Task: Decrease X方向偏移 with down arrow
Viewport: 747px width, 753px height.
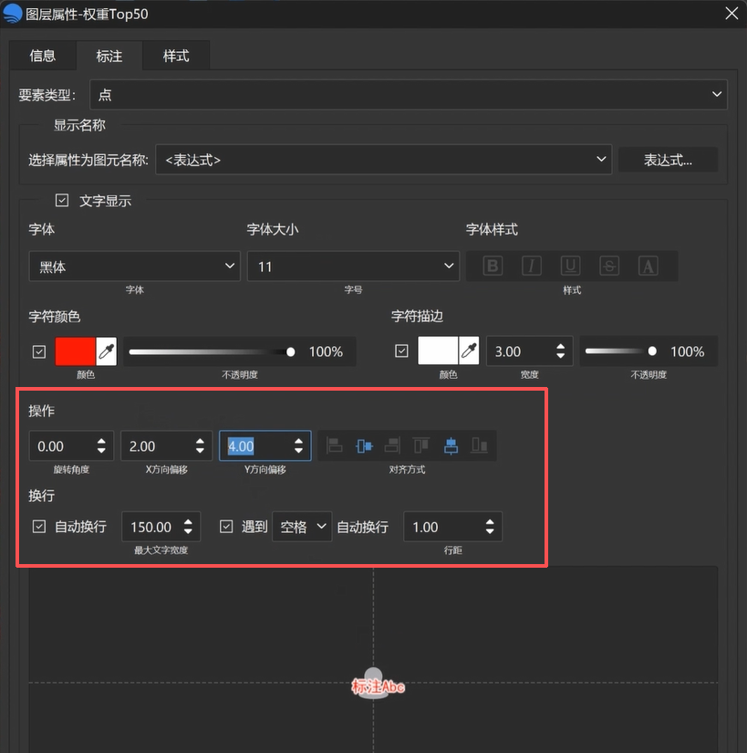Action: (200, 452)
